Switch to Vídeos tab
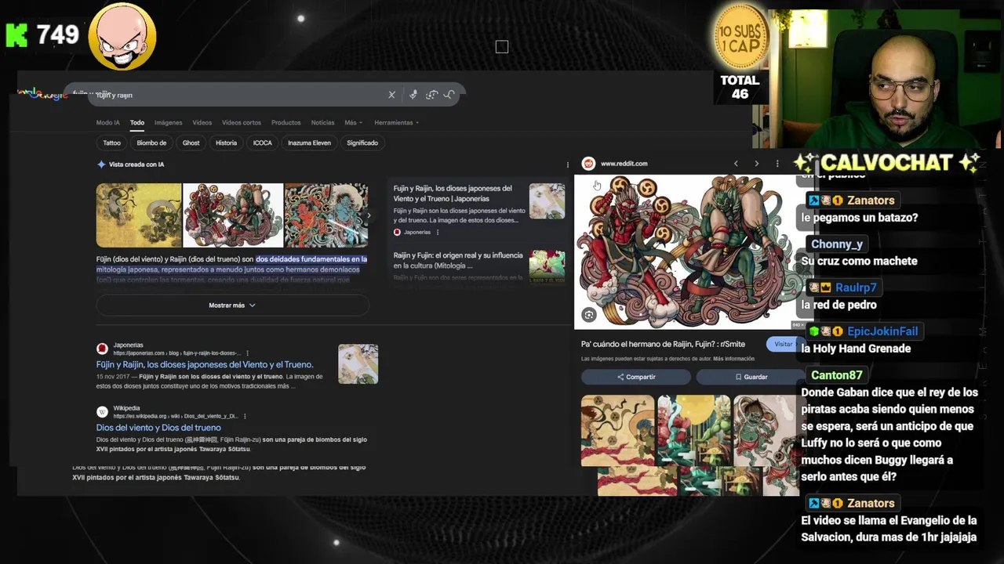This screenshot has height=564, width=1004. (202, 123)
